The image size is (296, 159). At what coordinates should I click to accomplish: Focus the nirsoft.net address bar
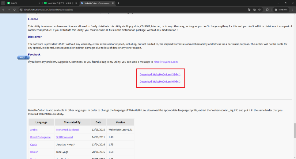click(132, 10)
